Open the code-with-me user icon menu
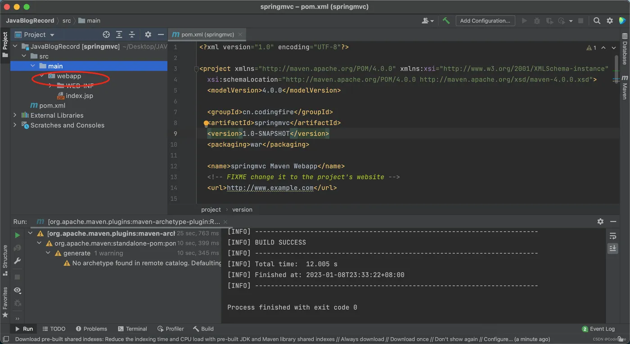 coord(427,21)
